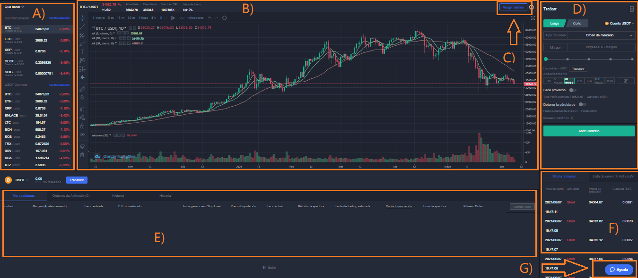Image resolution: width=638 pixels, height=278 pixels.
Task: Click the chart fullscreen icon
Action: (533, 18)
